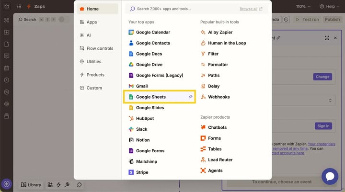345x192 pixels.
Task: Click the magnifier icon in bottom toolbar
Action: pos(79,185)
